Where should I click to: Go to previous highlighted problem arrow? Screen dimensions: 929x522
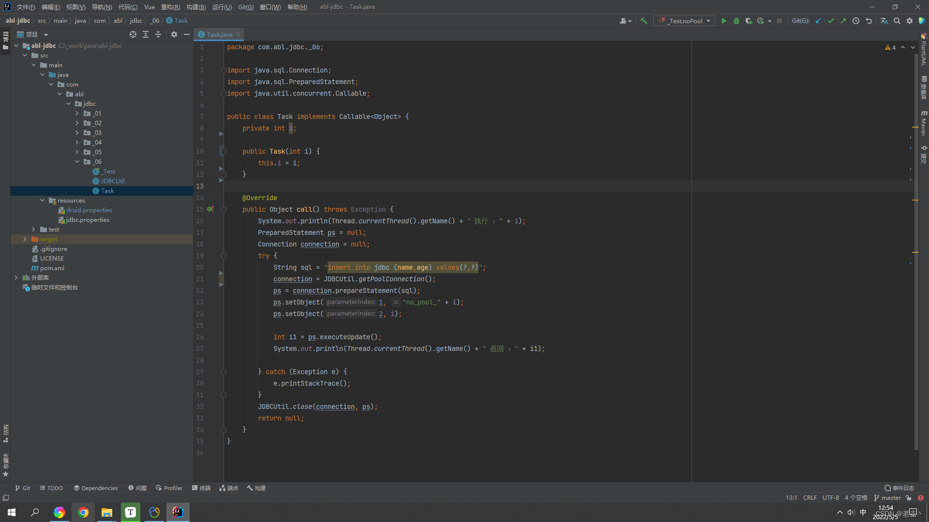click(903, 47)
